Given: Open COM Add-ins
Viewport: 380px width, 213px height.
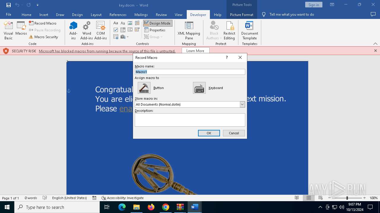Looking at the screenshot, I should click(x=101, y=30).
